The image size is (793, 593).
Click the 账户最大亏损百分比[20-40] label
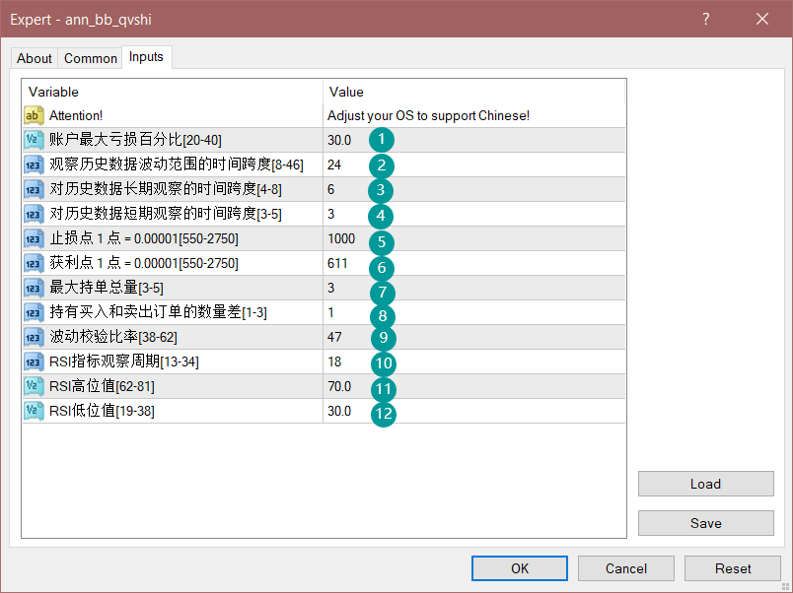tap(135, 140)
